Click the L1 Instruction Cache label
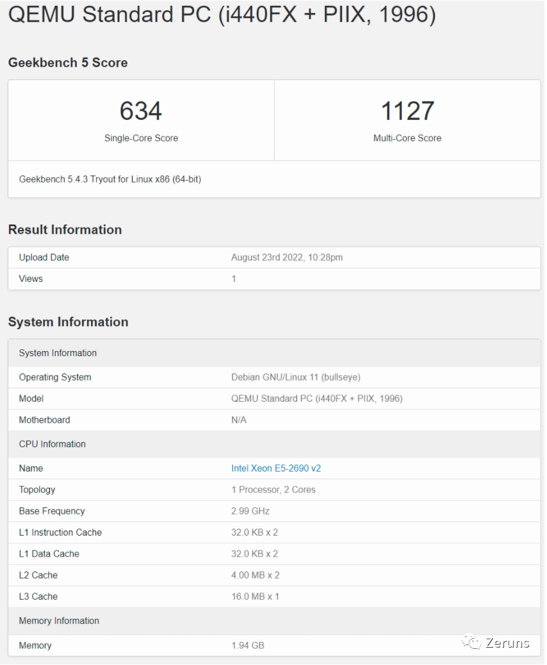 pos(60,532)
